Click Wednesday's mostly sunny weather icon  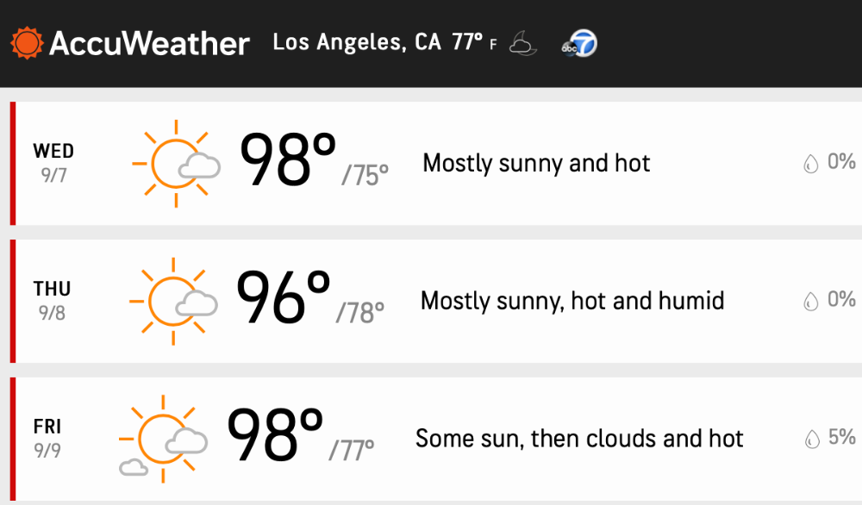(x=177, y=164)
